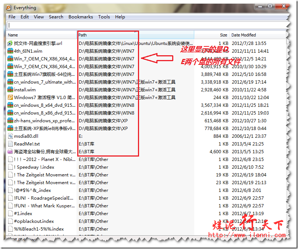Click the 3,889,748 KB size value
The width and height of the screenshot is (298, 249).
pos(214,74)
